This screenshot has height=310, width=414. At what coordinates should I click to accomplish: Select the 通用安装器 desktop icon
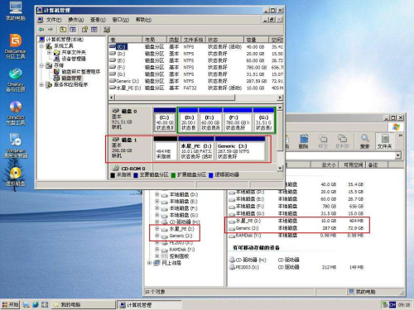16,145
